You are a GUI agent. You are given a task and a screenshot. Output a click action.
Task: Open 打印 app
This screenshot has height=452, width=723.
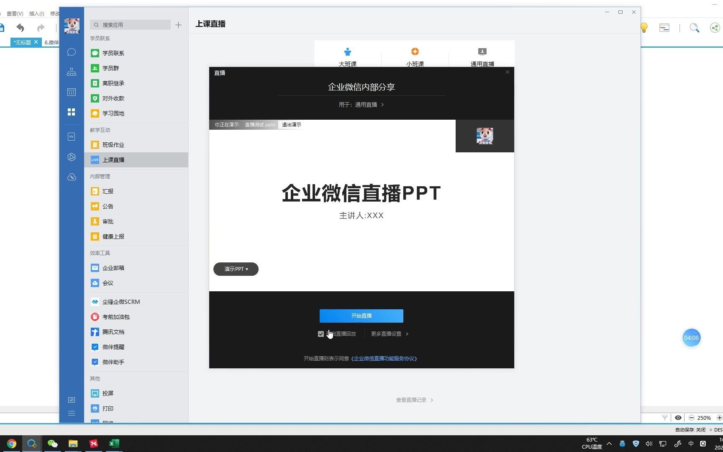point(136,408)
